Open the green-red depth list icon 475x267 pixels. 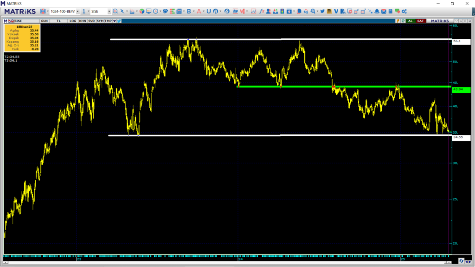[x=172, y=11]
